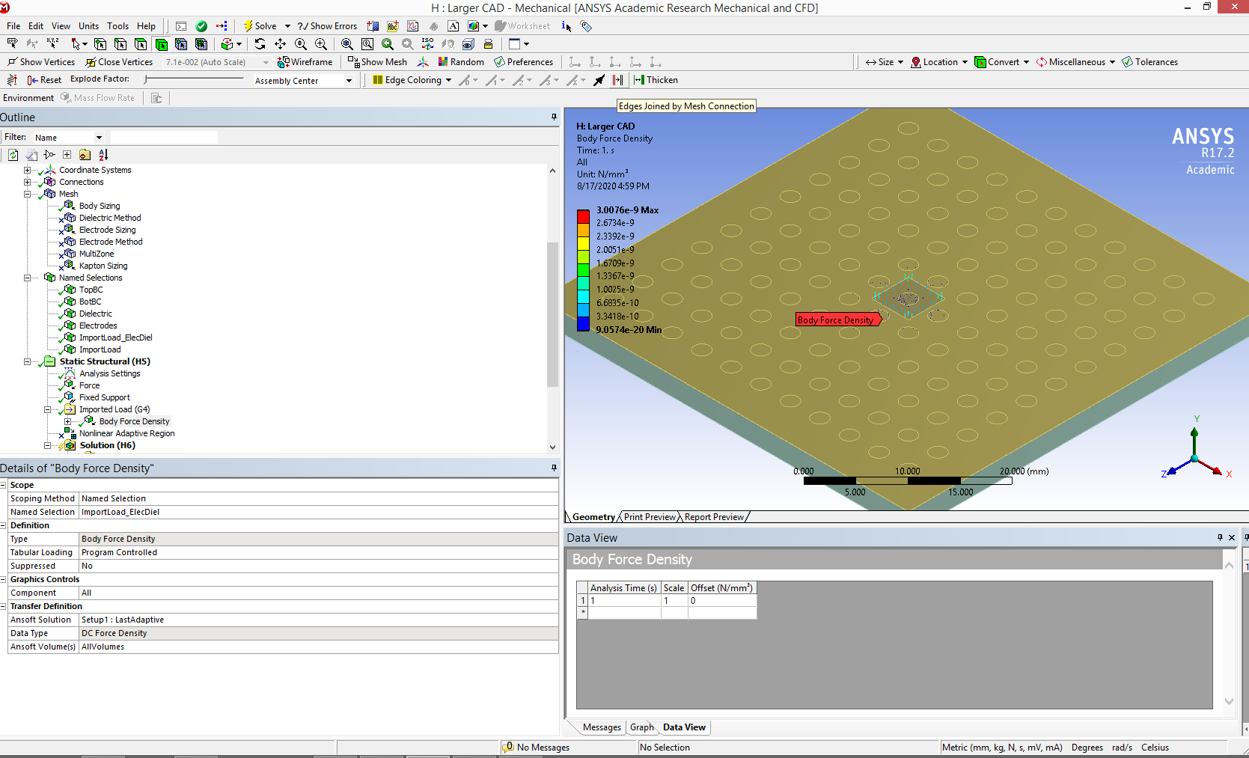Click the Tags icon
The height and width of the screenshot is (758, 1249).
point(587,26)
